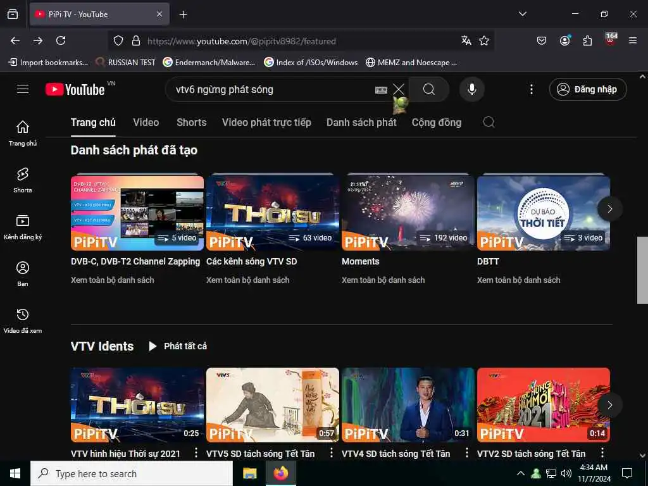Click the Đăng nhập sign-in button

588,89
